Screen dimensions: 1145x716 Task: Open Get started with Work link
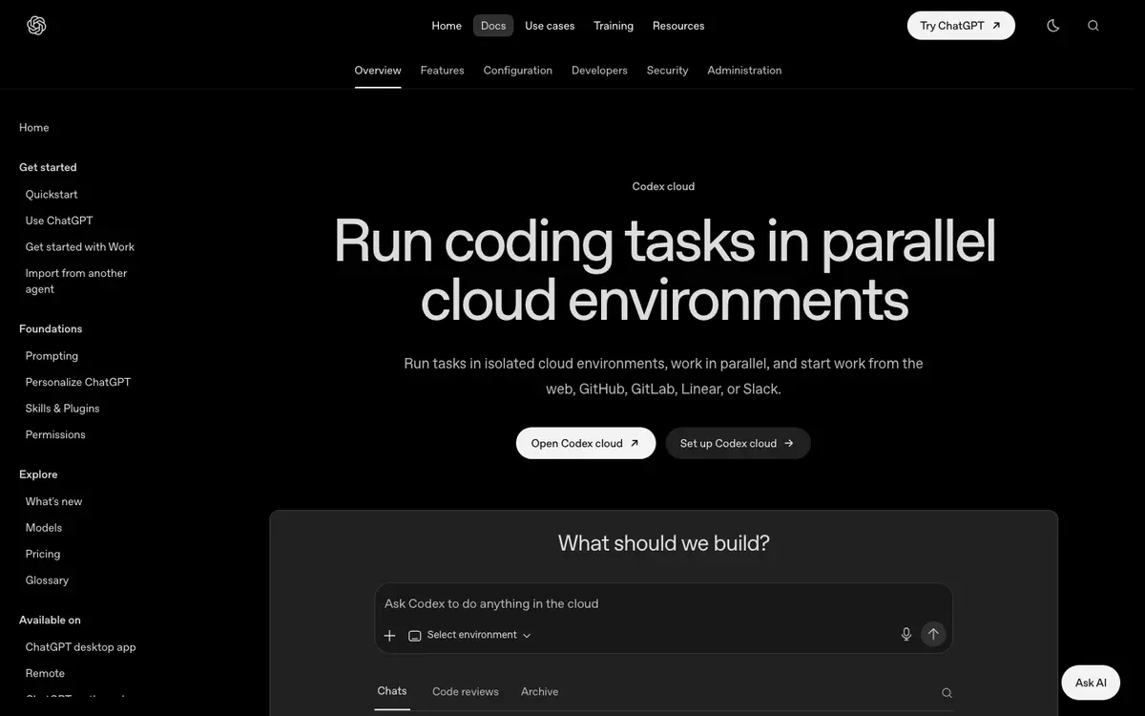click(x=80, y=247)
